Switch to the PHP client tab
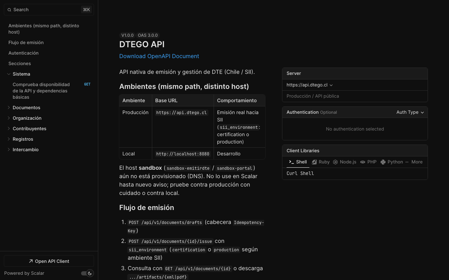This screenshot has height=280, width=449. pyautogui.click(x=368, y=162)
